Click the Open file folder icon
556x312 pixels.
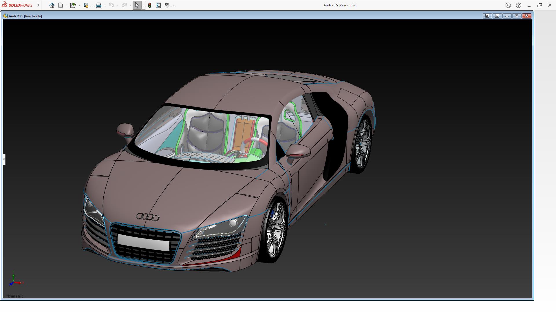click(x=73, y=5)
